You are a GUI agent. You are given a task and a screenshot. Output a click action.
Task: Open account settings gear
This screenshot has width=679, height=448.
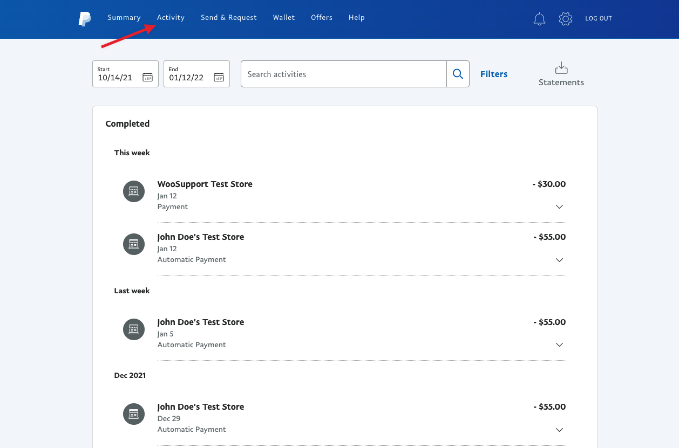pos(565,18)
